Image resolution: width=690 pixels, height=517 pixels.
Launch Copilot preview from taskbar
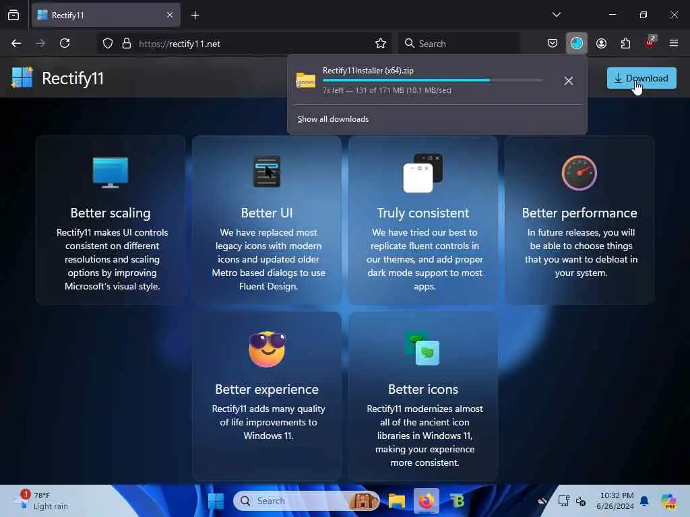[x=669, y=501]
